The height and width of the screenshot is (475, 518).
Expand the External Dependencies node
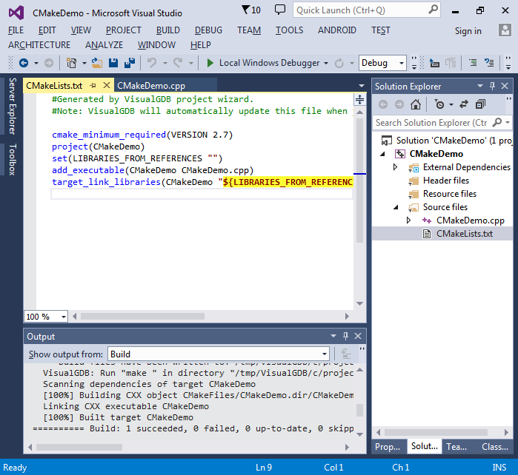395,167
